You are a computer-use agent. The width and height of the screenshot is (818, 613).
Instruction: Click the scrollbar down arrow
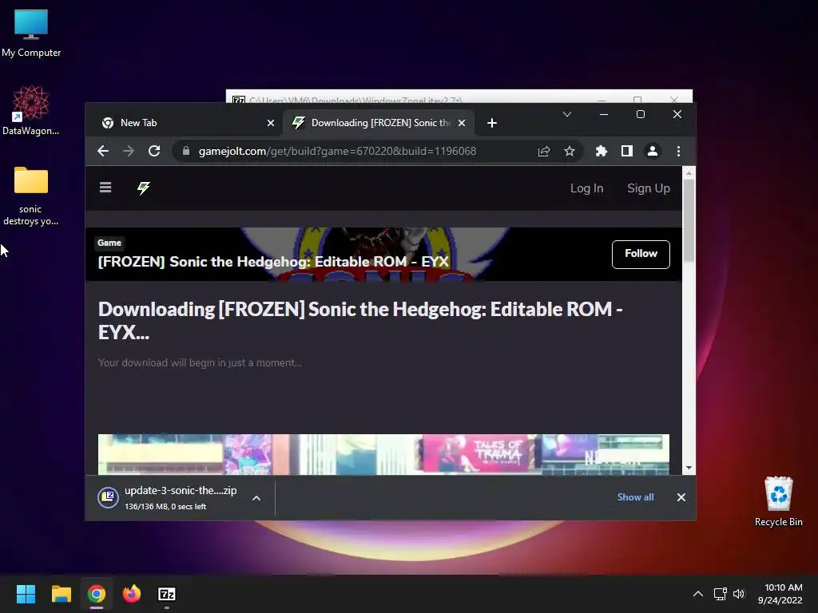click(689, 468)
